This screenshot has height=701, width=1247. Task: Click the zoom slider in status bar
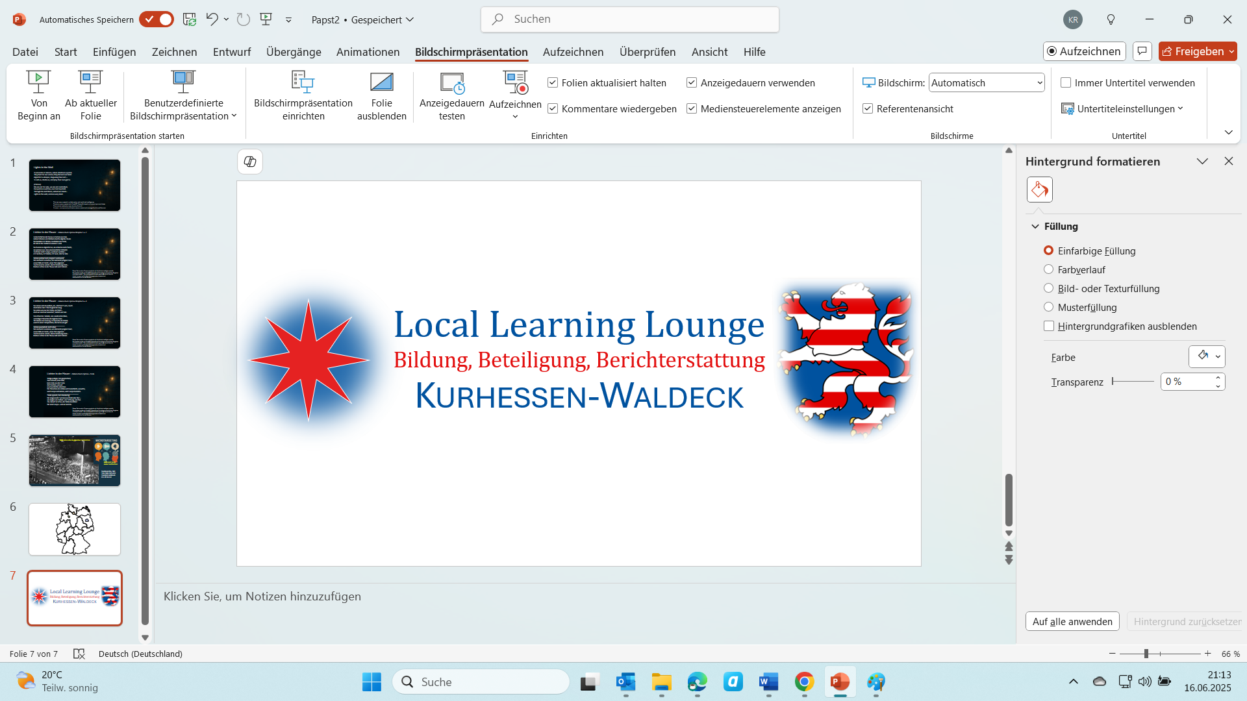tap(1160, 654)
